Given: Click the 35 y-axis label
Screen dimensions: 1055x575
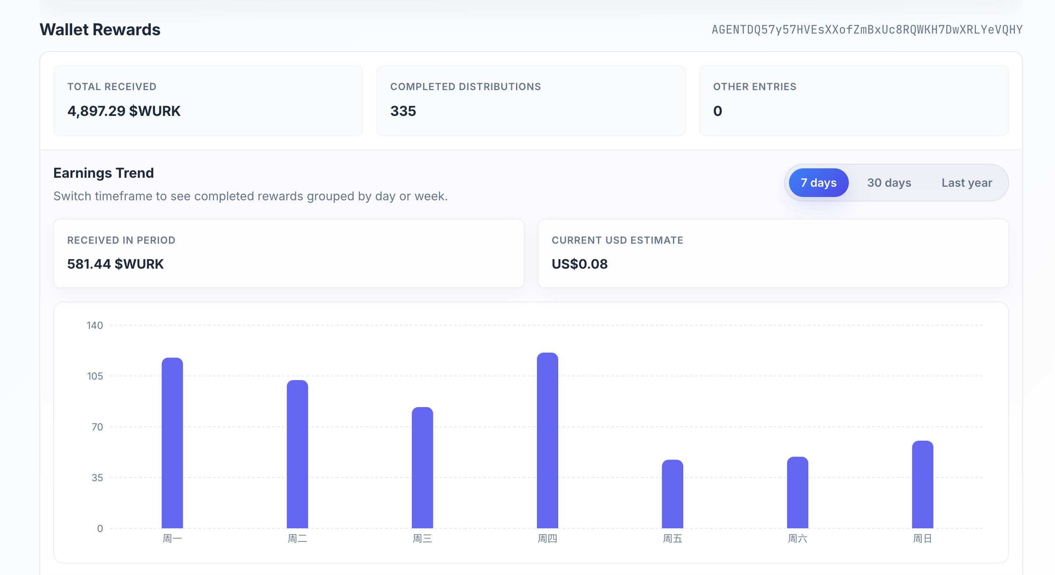Looking at the screenshot, I should [x=98, y=478].
